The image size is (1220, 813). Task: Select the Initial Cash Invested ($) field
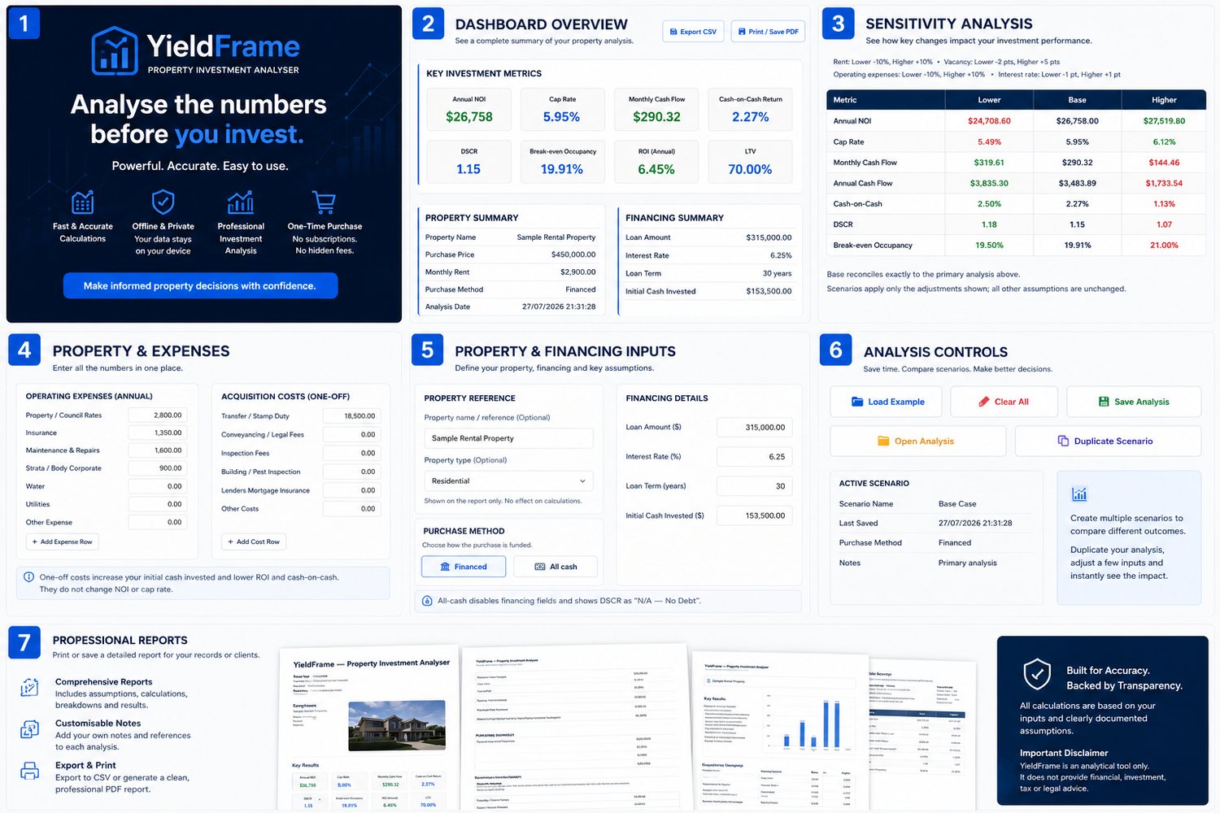pyautogui.click(x=754, y=515)
